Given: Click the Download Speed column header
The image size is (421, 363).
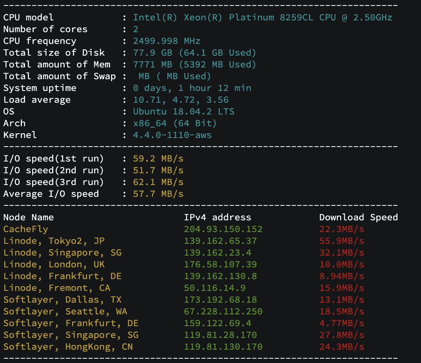Looking at the screenshot, I should [358, 218].
